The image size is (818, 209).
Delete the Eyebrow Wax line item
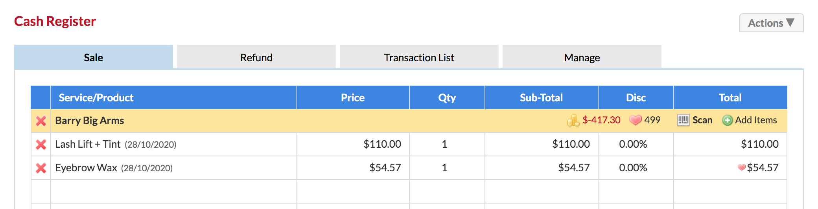41,168
